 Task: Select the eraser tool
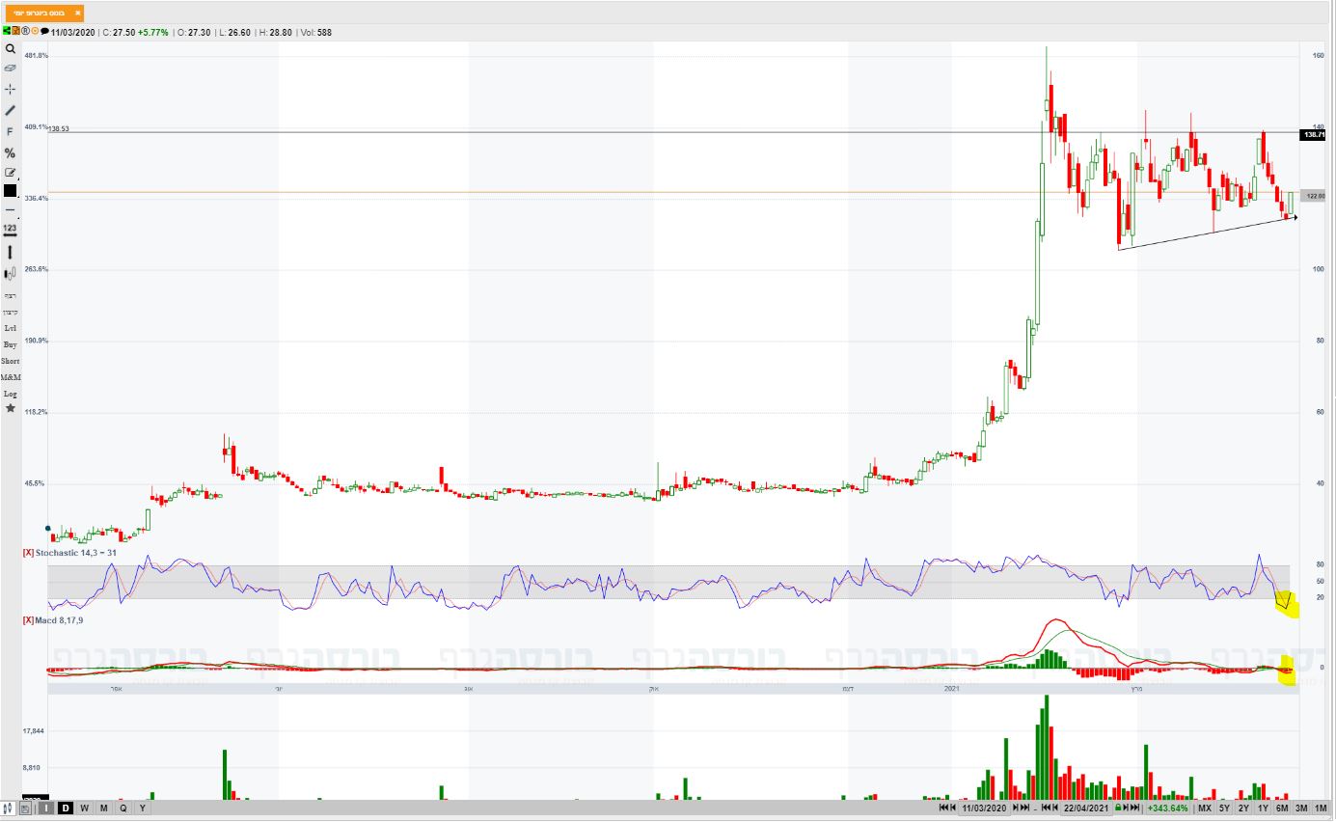pyautogui.click(x=11, y=68)
